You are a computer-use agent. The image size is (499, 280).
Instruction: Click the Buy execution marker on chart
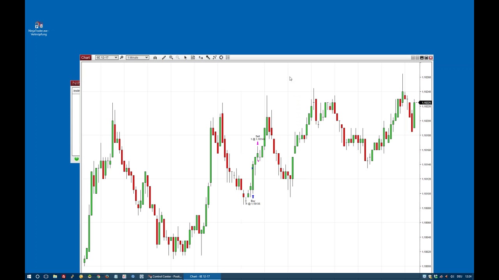tap(253, 197)
